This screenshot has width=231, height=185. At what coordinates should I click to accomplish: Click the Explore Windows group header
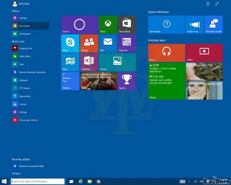[158, 12]
